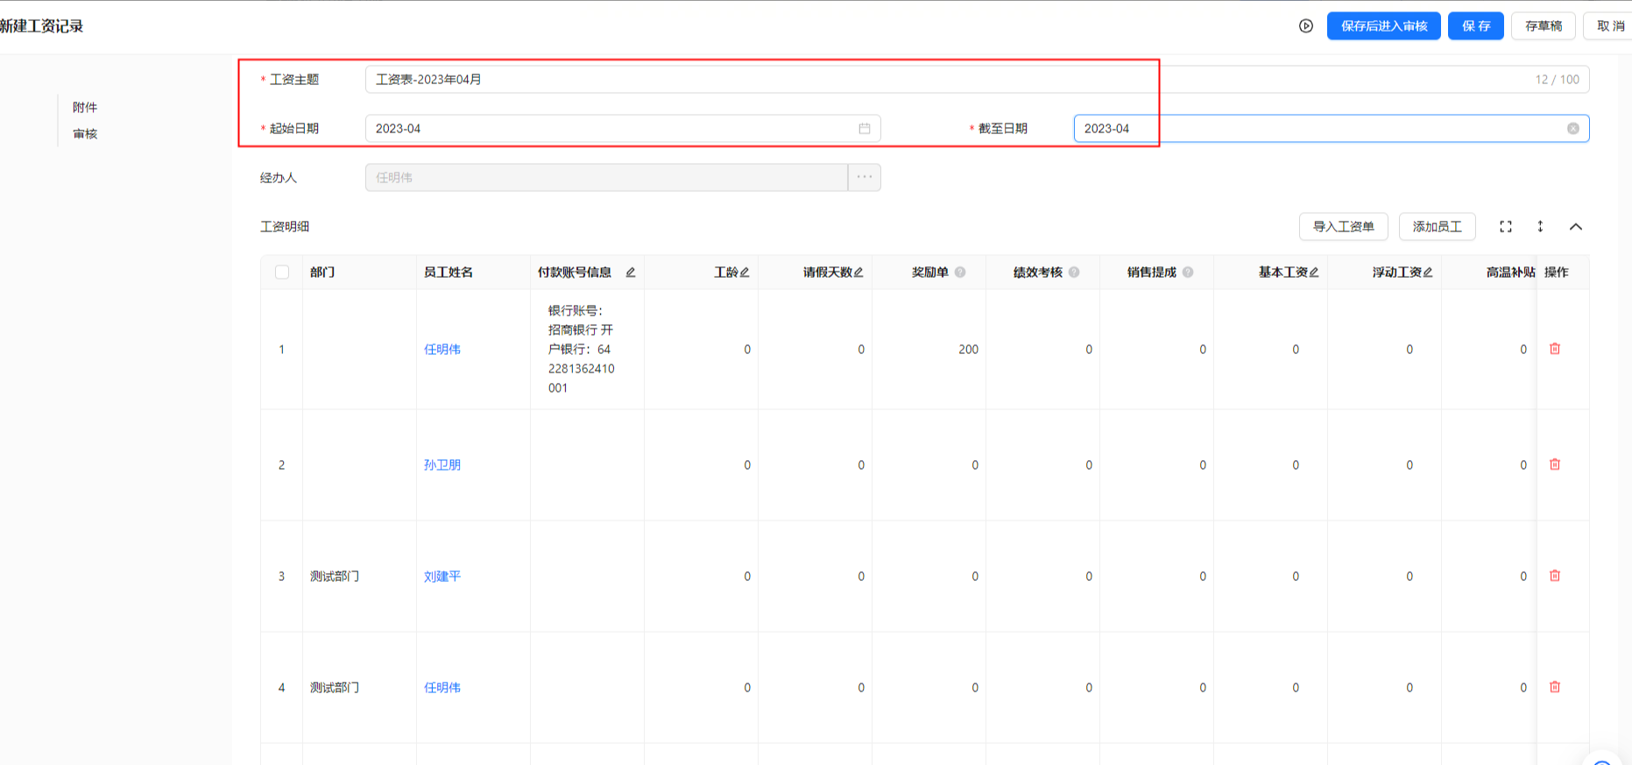1632x765 pixels.
Task: Help icon next to 销售提成 header
Action: 1188,273
